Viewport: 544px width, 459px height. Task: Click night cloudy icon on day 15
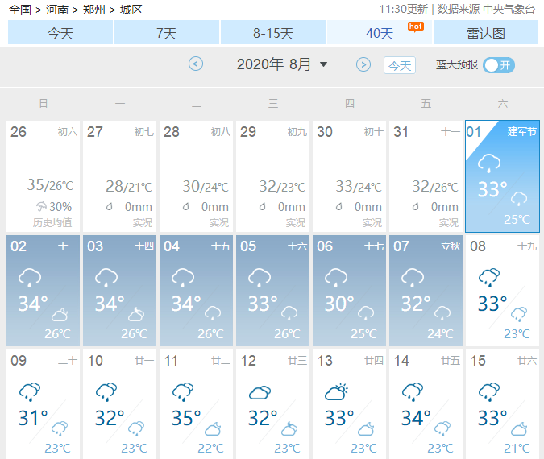pyautogui.click(x=519, y=429)
